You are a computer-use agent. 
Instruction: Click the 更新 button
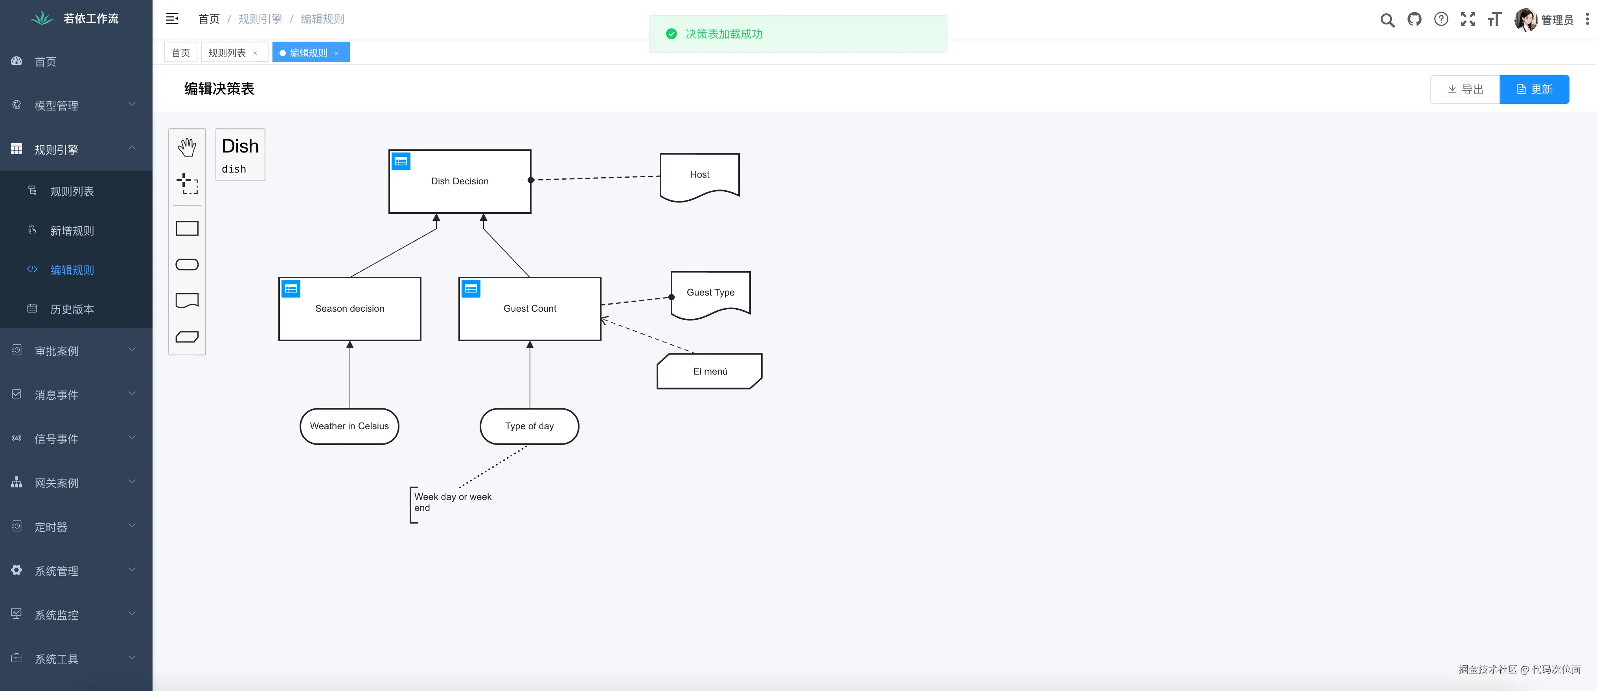tap(1534, 89)
